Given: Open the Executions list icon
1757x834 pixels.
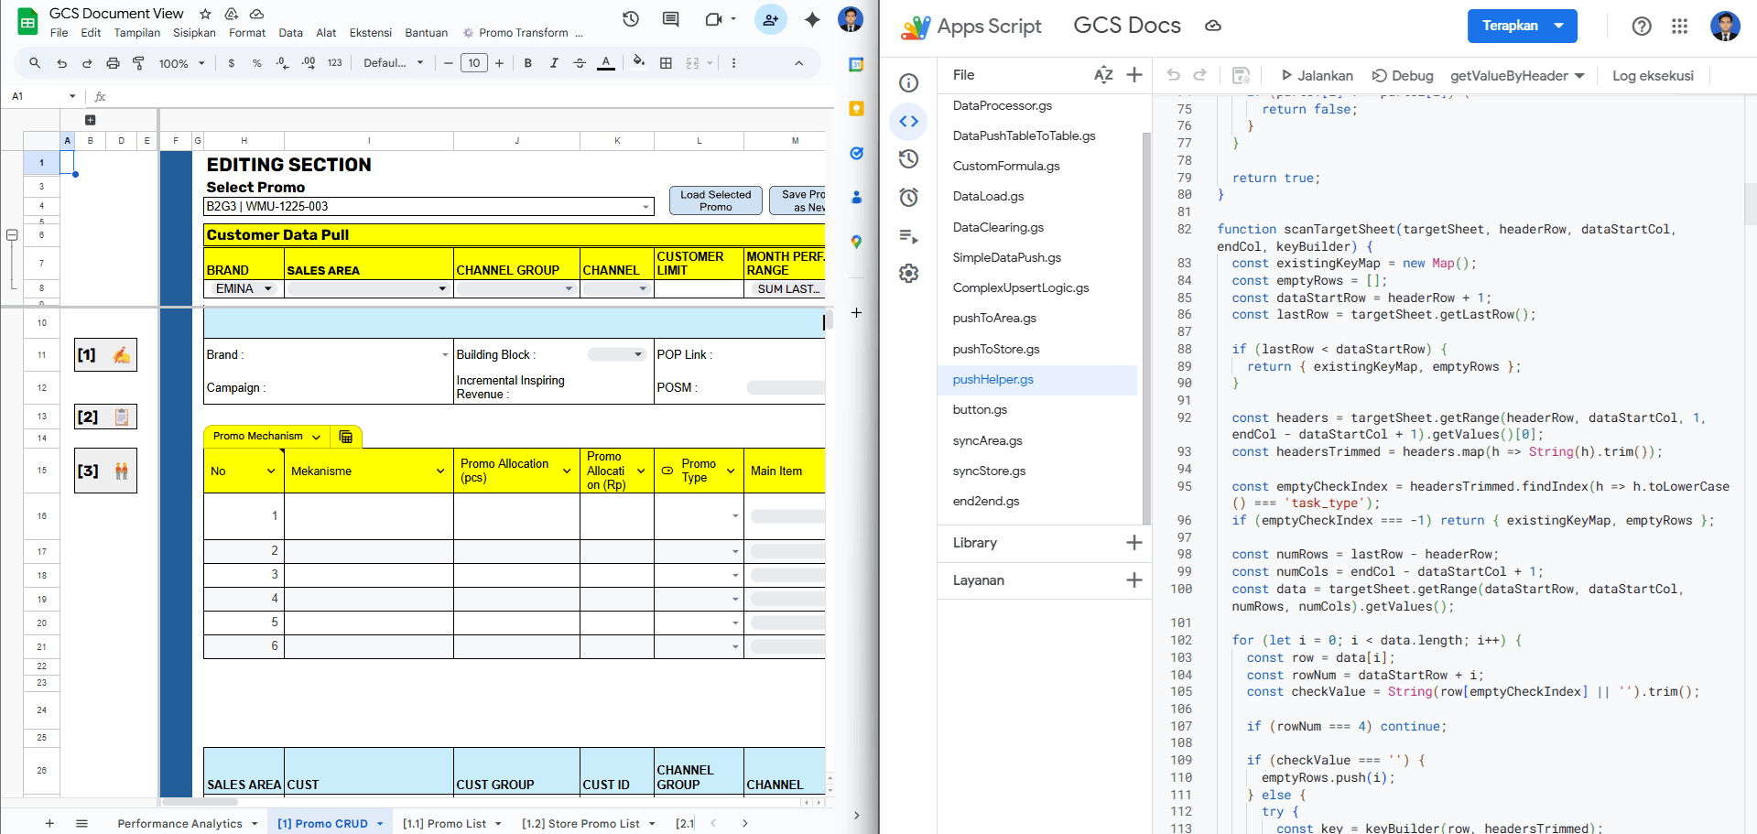Looking at the screenshot, I should (x=908, y=236).
